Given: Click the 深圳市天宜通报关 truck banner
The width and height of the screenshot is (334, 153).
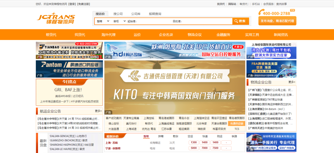Looking at the screenshot, I should tap(272, 142).
